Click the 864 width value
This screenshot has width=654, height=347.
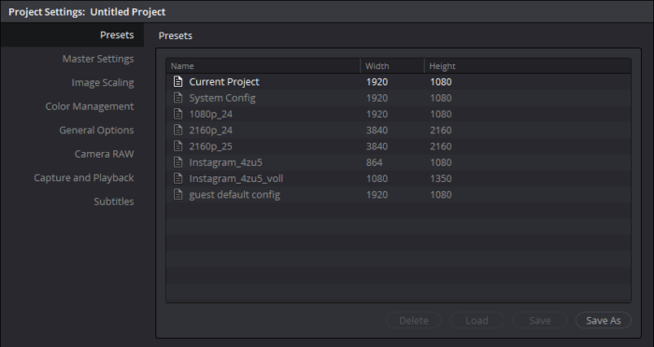click(374, 162)
